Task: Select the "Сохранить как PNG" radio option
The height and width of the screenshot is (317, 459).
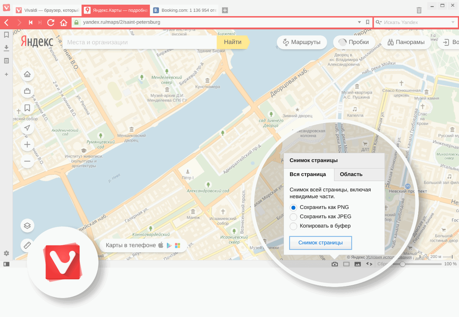Action: [x=293, y=207]
